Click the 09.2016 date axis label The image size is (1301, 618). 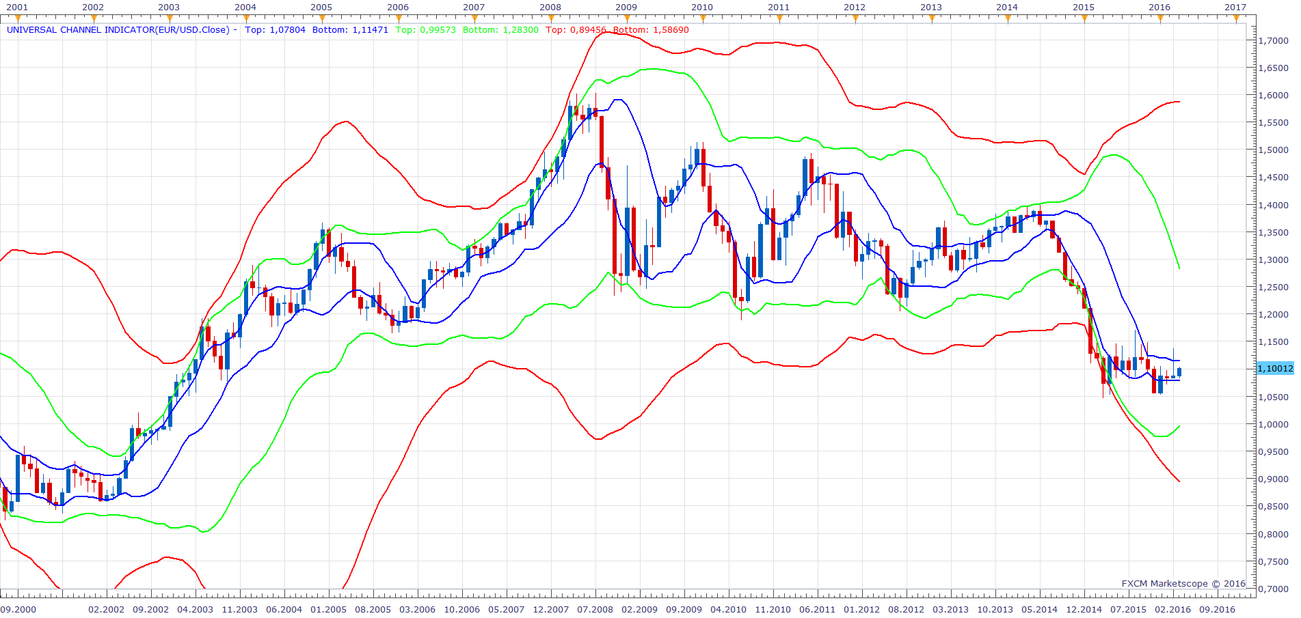pyautogui.click(x=1218, y=609)
